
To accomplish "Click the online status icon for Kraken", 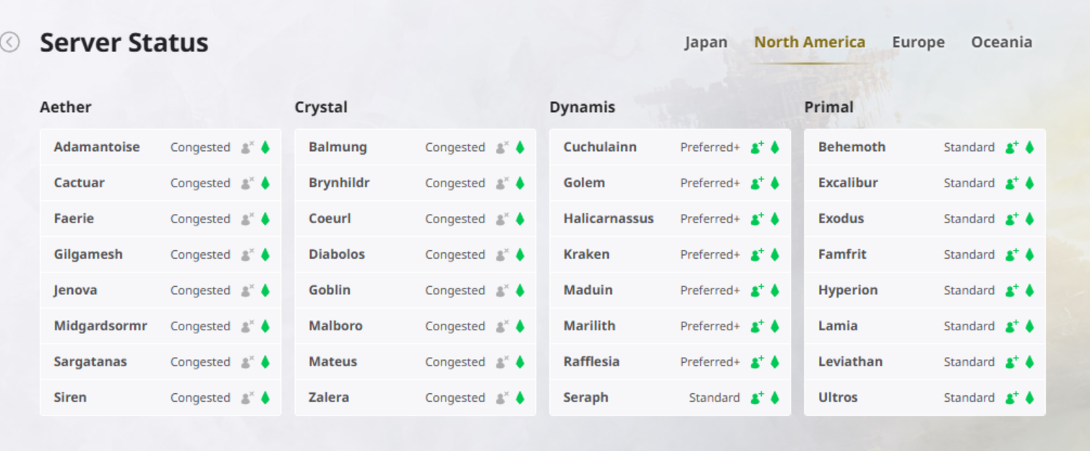I will [775, 254].
